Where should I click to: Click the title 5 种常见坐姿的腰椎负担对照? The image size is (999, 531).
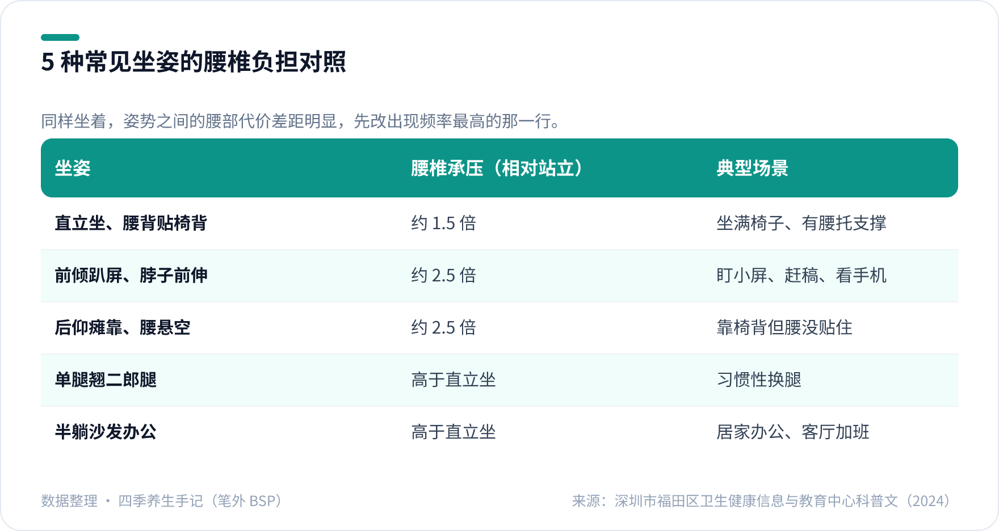pos(194,62)
